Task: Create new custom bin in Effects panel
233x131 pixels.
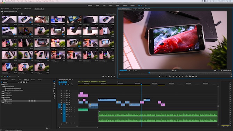Action: [47, 128]
